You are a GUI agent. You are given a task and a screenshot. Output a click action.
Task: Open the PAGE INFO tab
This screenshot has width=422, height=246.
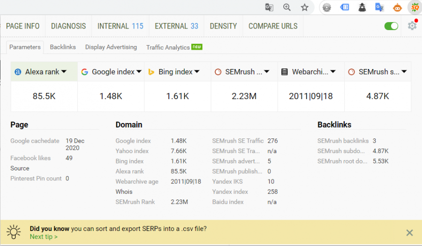click(x=23, y=26)
